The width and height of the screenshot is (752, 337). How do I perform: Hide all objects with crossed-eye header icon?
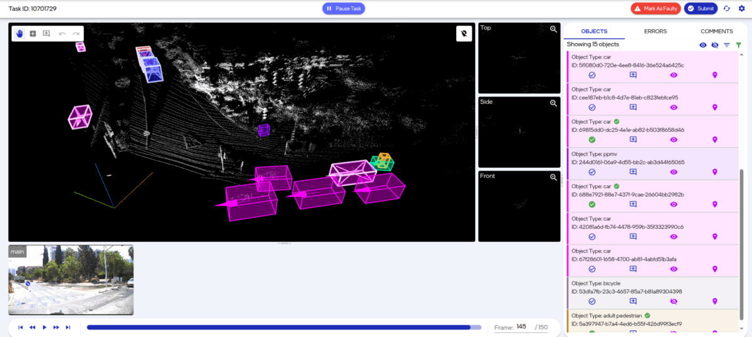(715, 45)
